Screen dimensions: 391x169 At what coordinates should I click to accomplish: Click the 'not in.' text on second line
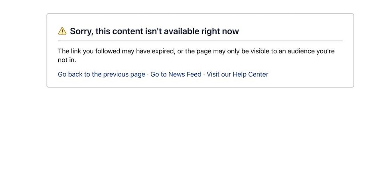coord(67,60)
